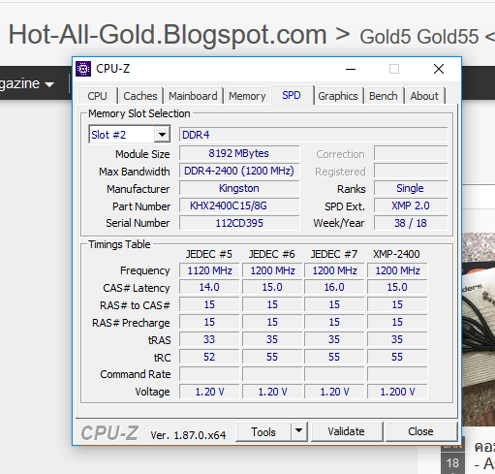Switch to the Bench tab
The height and width of the screenshot is (474, 495).
click(384, 96)
